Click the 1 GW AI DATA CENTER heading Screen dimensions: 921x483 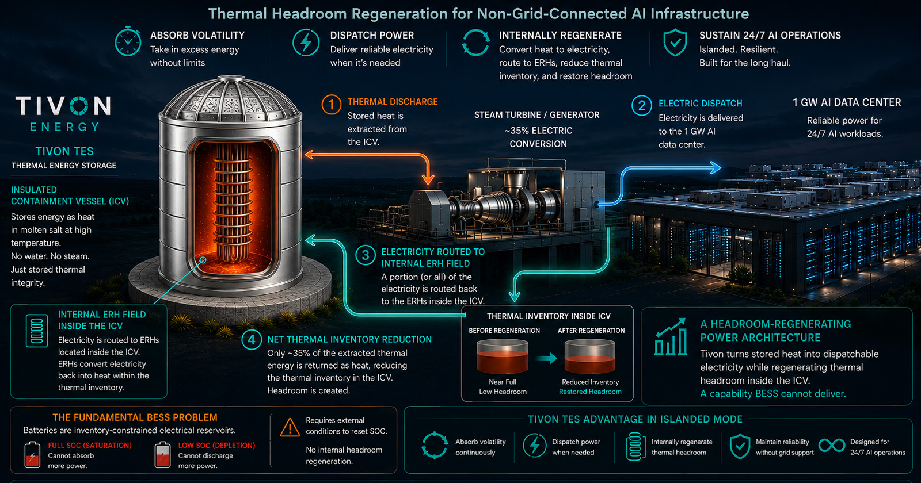click(x=847, y=102)
